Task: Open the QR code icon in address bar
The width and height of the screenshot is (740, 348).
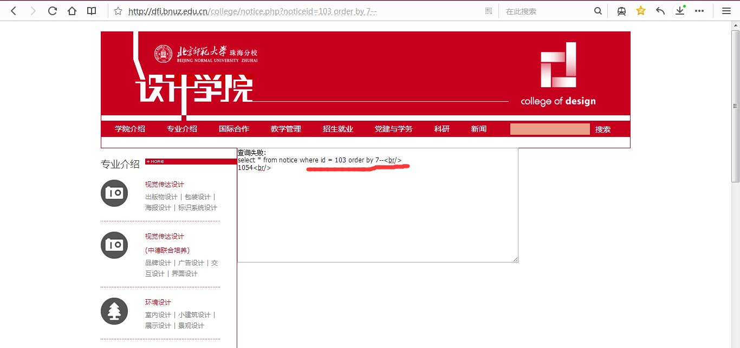Action: (x=489, y=11)
